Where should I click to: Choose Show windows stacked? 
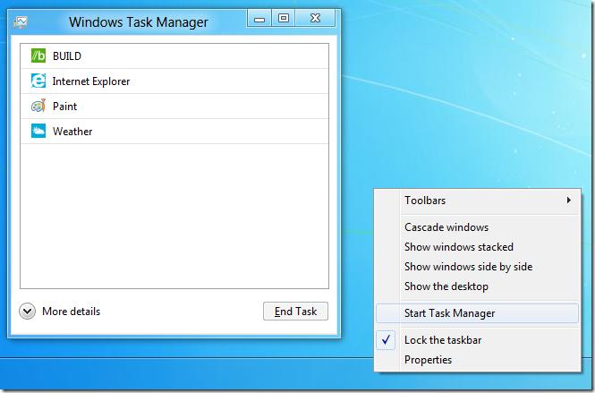pyautogui.click(x=478, y=247)
